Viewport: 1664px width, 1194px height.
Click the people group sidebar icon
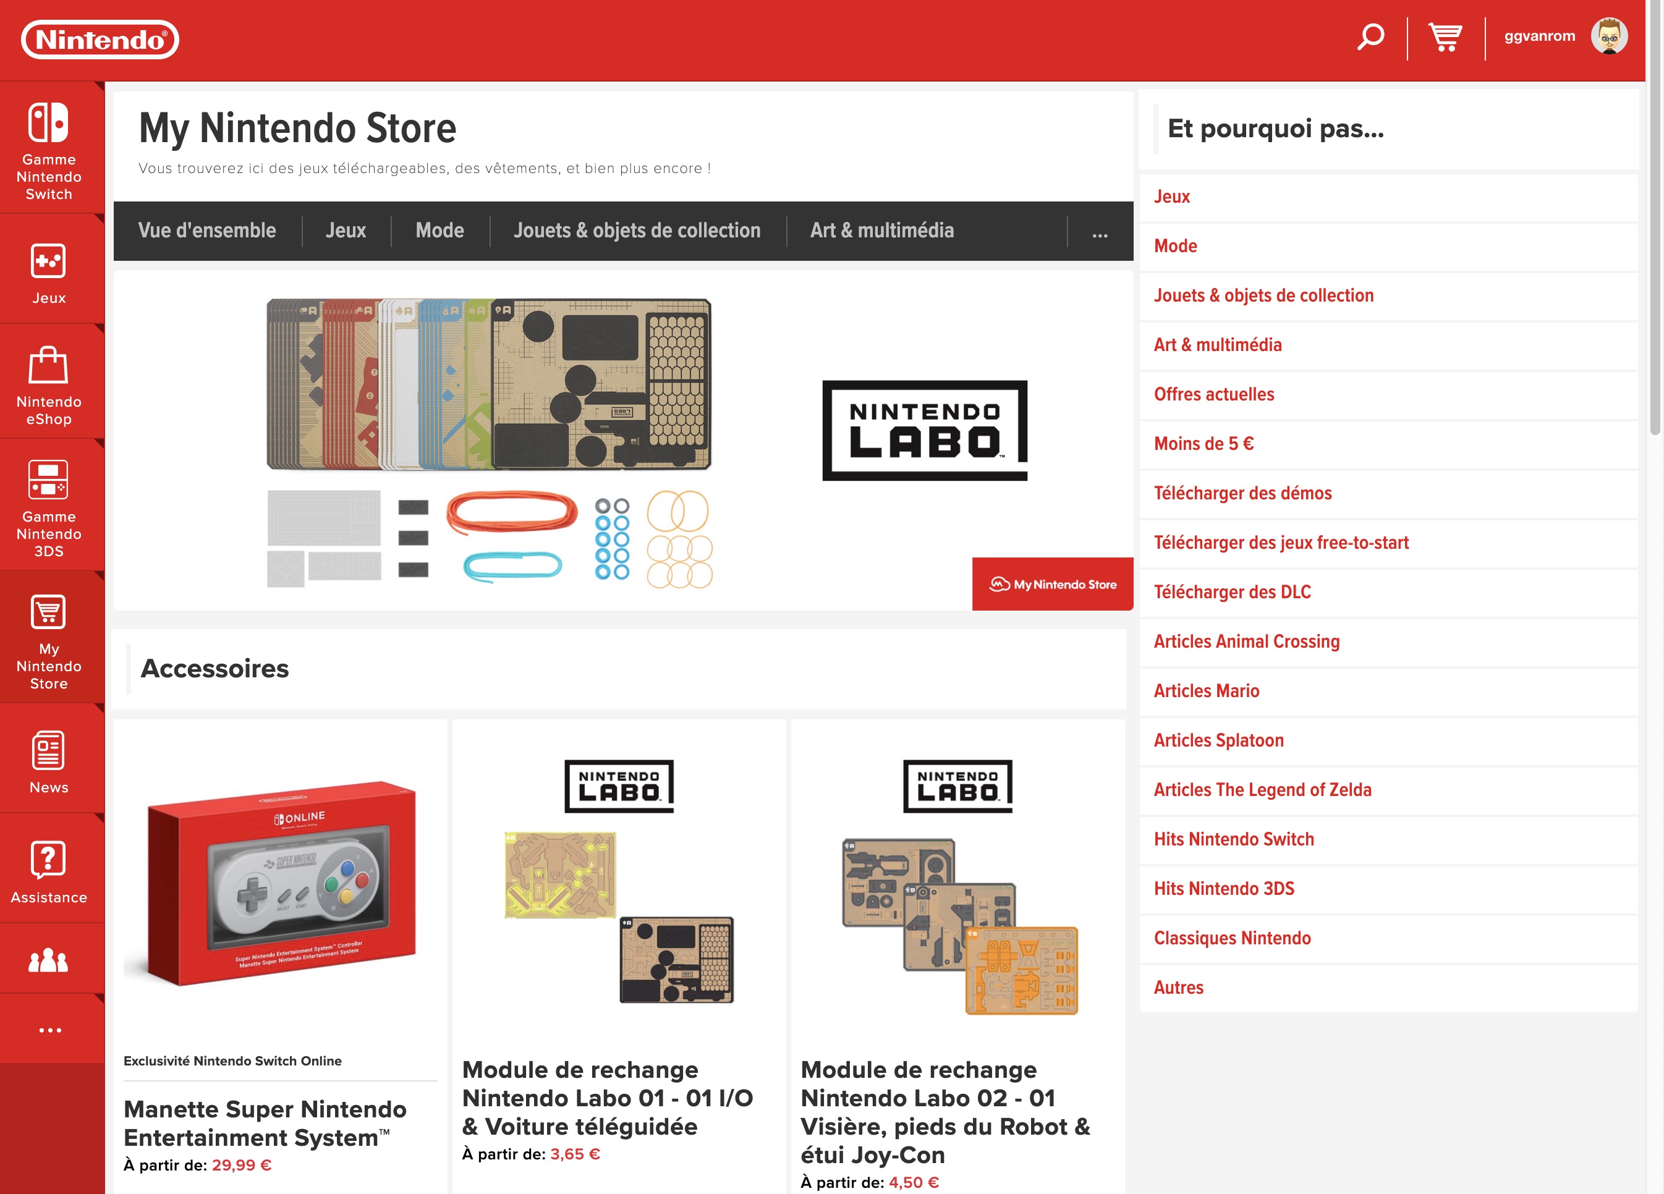click(49, 960)
